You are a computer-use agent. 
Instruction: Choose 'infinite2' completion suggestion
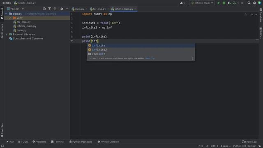point(141,50)
